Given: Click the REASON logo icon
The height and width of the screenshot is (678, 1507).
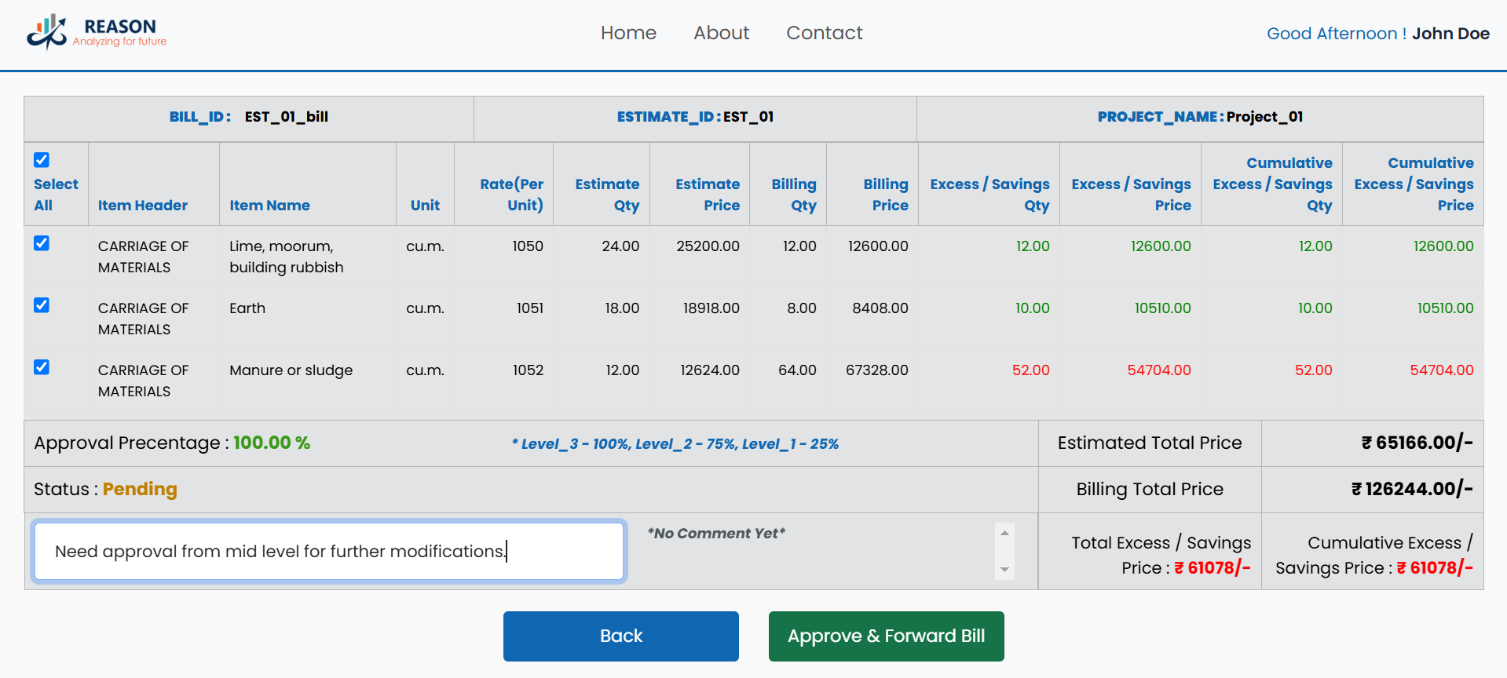Looking at the screenshot, I should click(47, 32).
